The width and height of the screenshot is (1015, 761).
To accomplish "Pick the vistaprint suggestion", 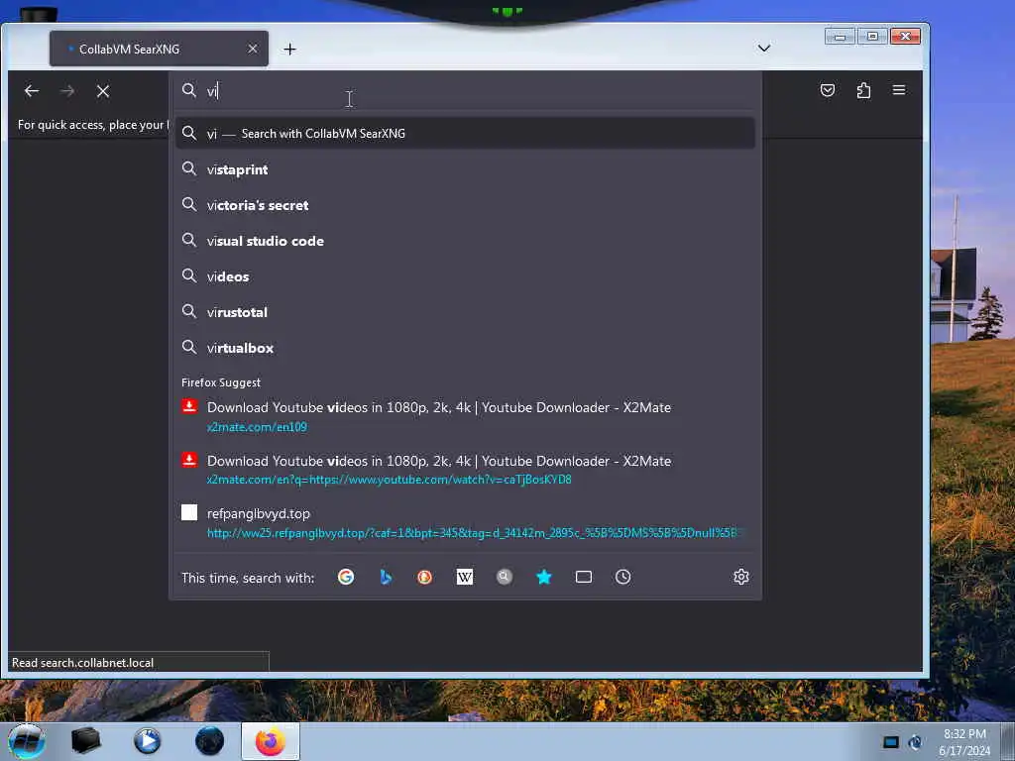I will [465, 169].
